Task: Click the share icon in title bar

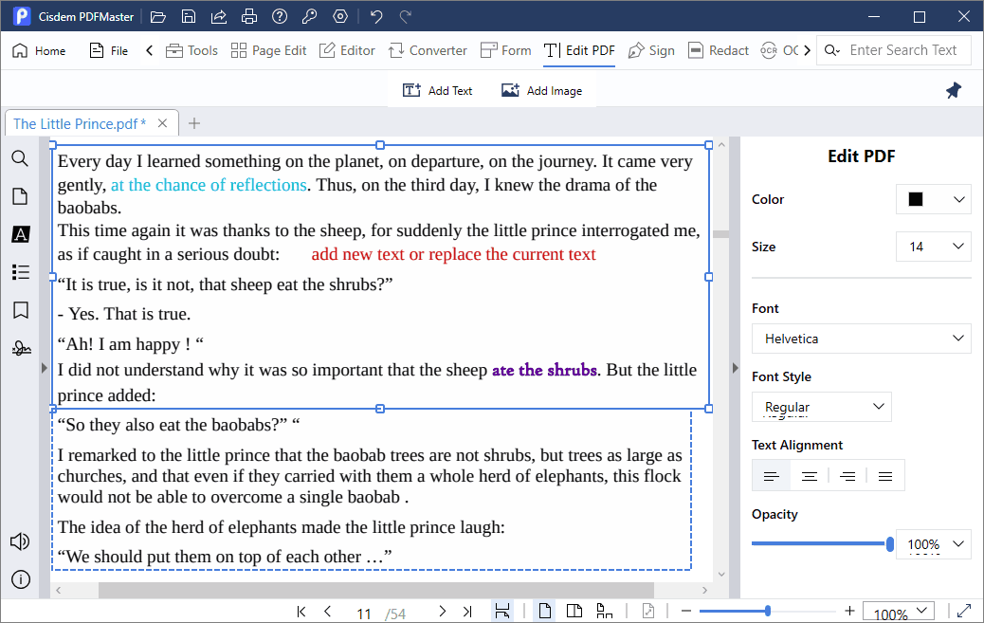Action: click(x=218, y=17)
